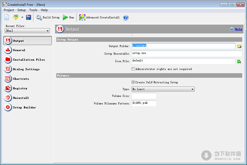Browse for an icon file with the magnifier icon
Screen dimensions: 247x165
click(x=239, y=62)
